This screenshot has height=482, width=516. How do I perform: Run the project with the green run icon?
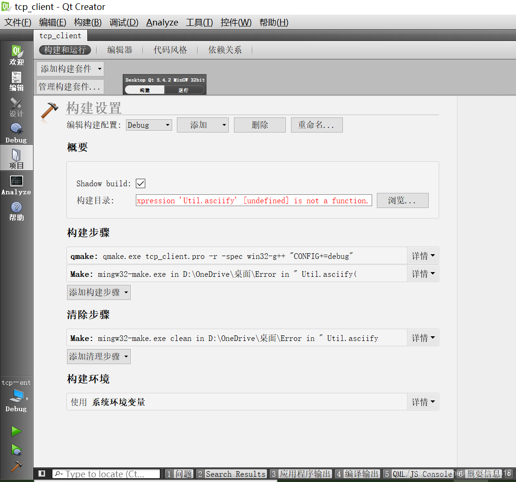click(16, 431)
